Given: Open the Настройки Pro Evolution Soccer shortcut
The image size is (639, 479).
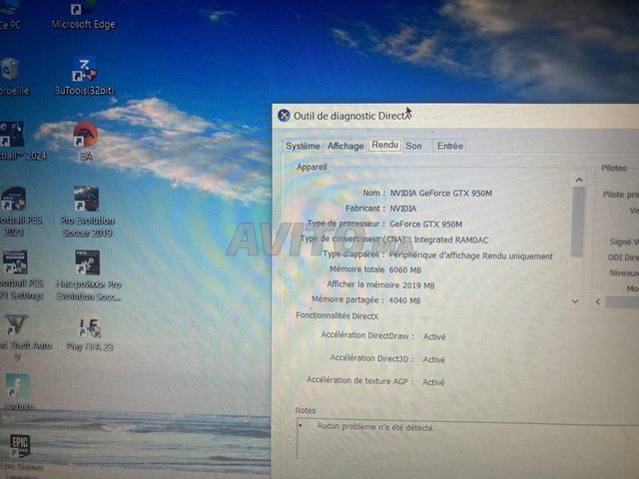Looking at the screenshot, I should coord(88,263).
